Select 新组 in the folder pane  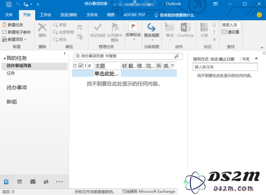pyautogui.click(x=11, y=102)
